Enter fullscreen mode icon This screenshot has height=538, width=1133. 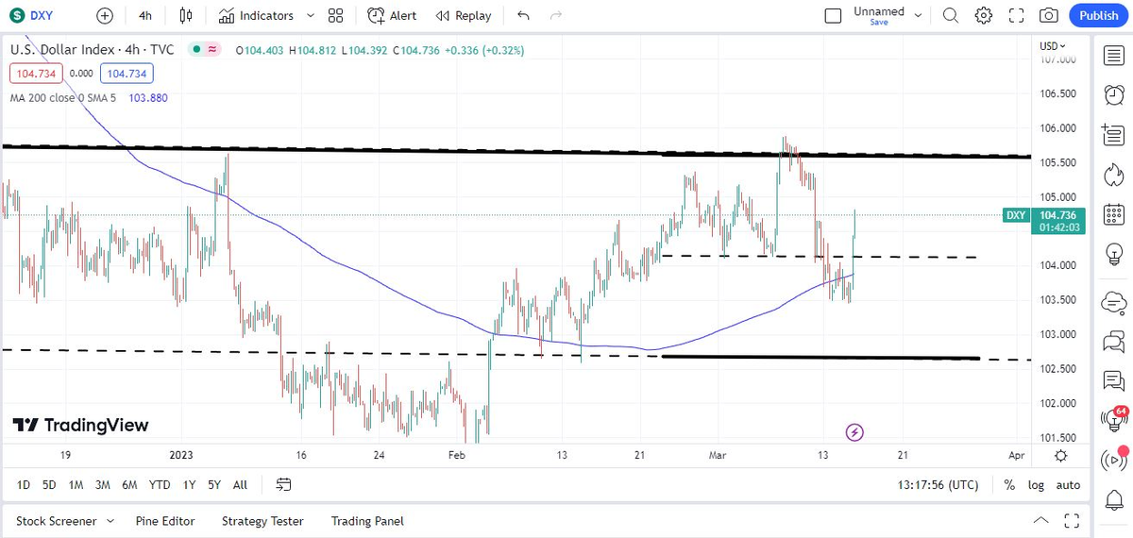(x=1016, y=15)
